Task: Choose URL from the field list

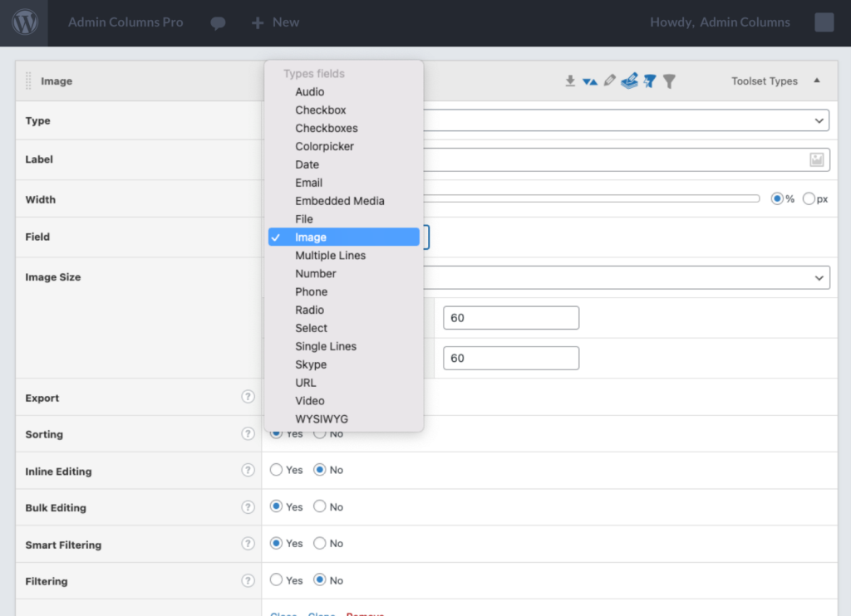Action: click(x=343, y=383)
